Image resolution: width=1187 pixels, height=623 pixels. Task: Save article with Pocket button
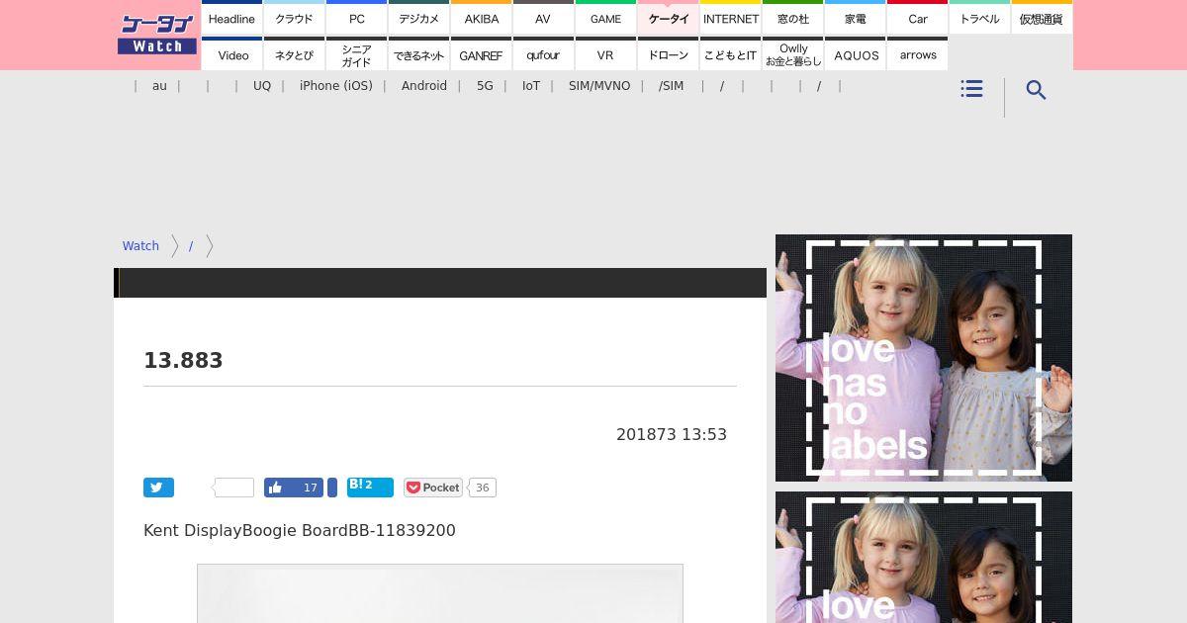pos(433,488)
